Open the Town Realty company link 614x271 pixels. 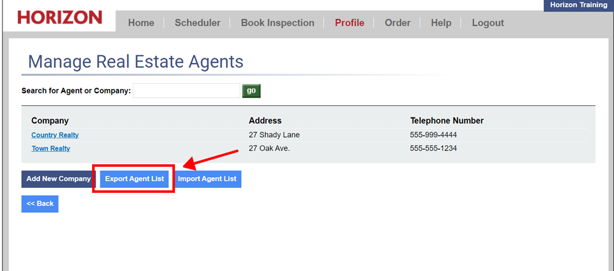click(51, 149)
